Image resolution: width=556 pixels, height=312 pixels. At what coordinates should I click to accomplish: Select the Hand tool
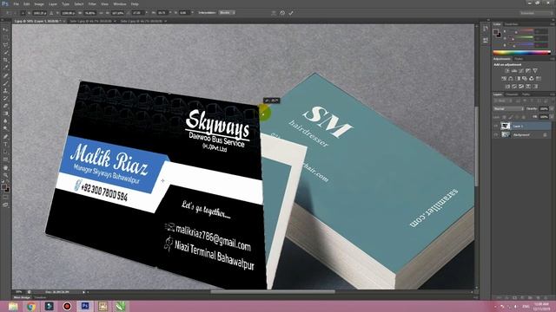pos(5,167)
